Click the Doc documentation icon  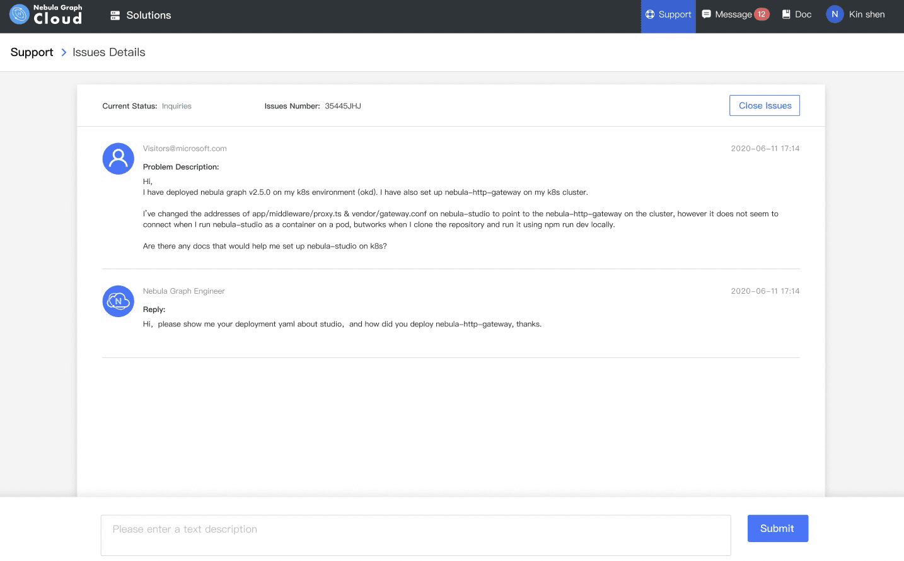coord(785,14)
